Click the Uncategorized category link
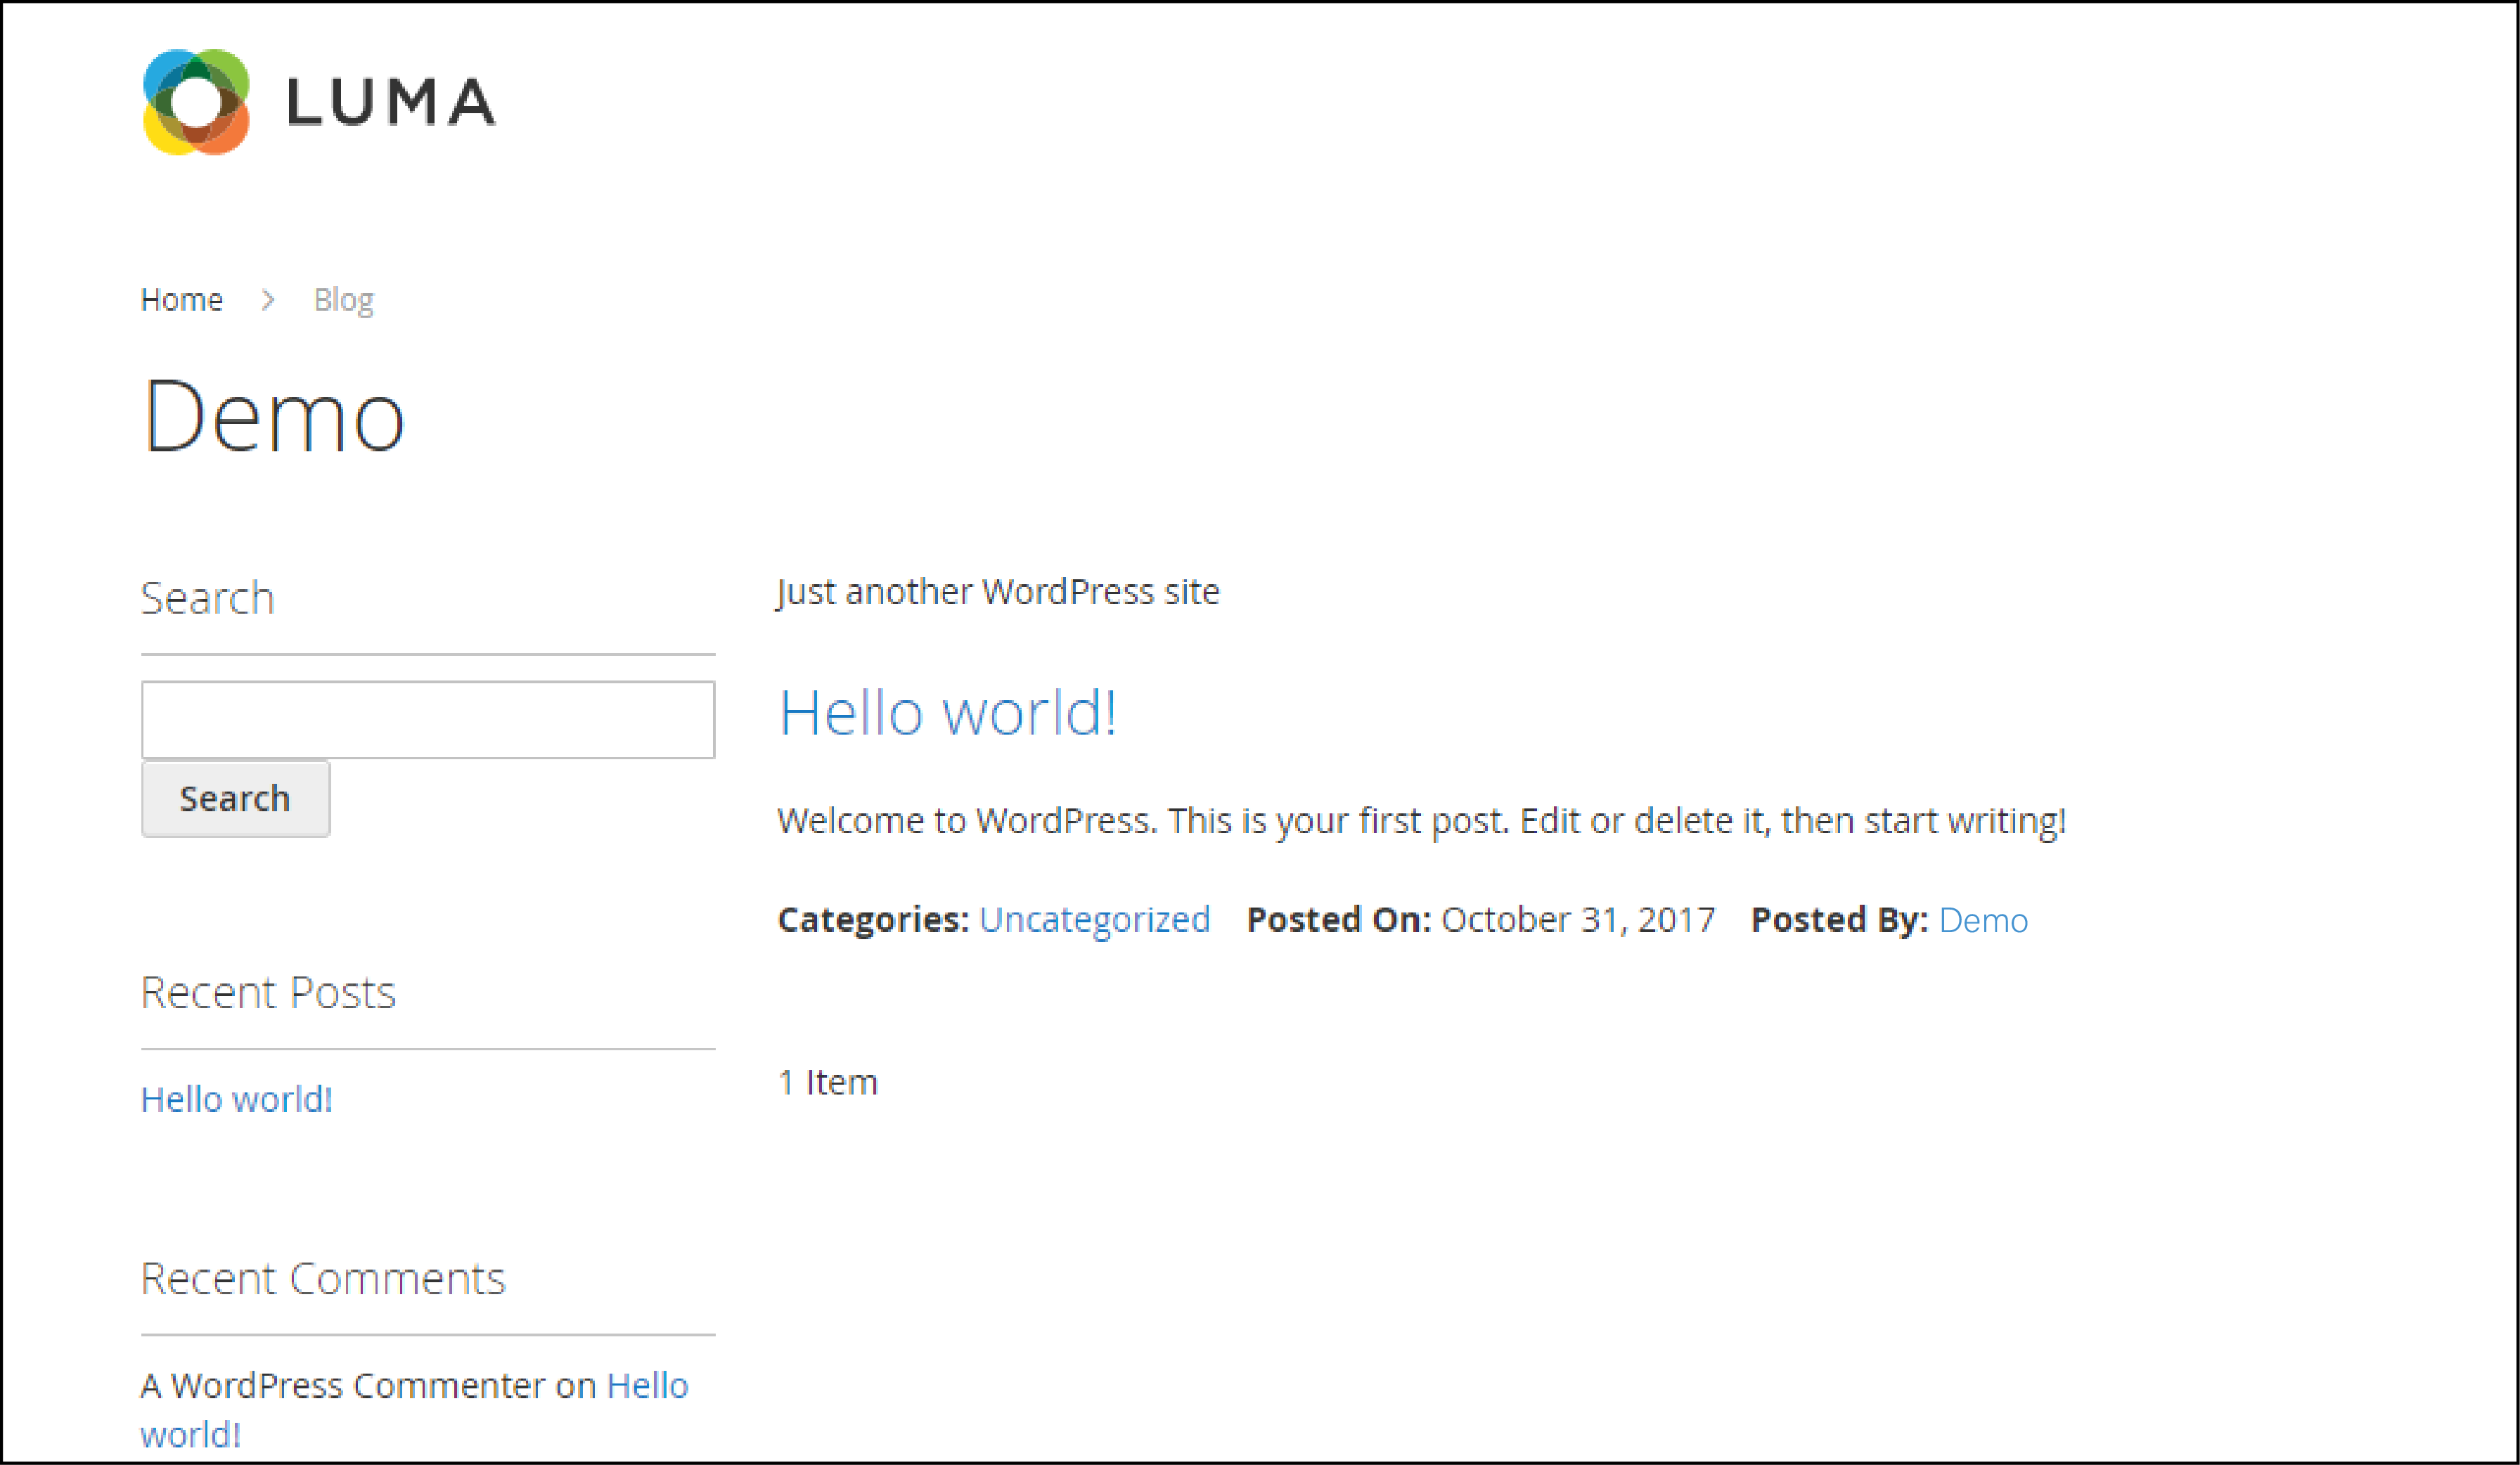2520x1465 pixels. 1093,919
